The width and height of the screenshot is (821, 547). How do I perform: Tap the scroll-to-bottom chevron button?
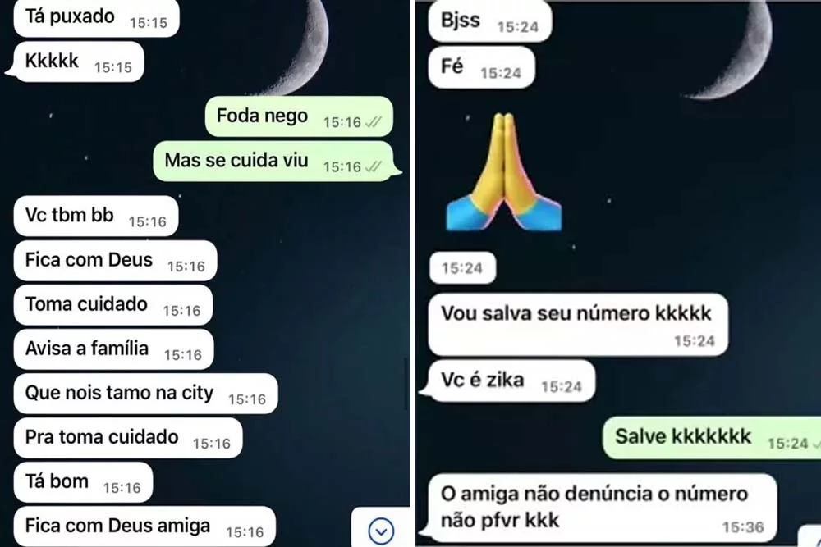coord(381,531)
